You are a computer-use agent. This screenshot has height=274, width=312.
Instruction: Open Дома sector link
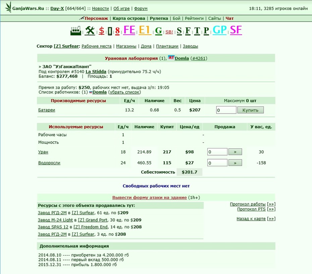[x=146, y=46]
